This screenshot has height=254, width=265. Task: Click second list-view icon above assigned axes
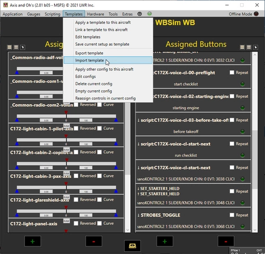[16, 47]
